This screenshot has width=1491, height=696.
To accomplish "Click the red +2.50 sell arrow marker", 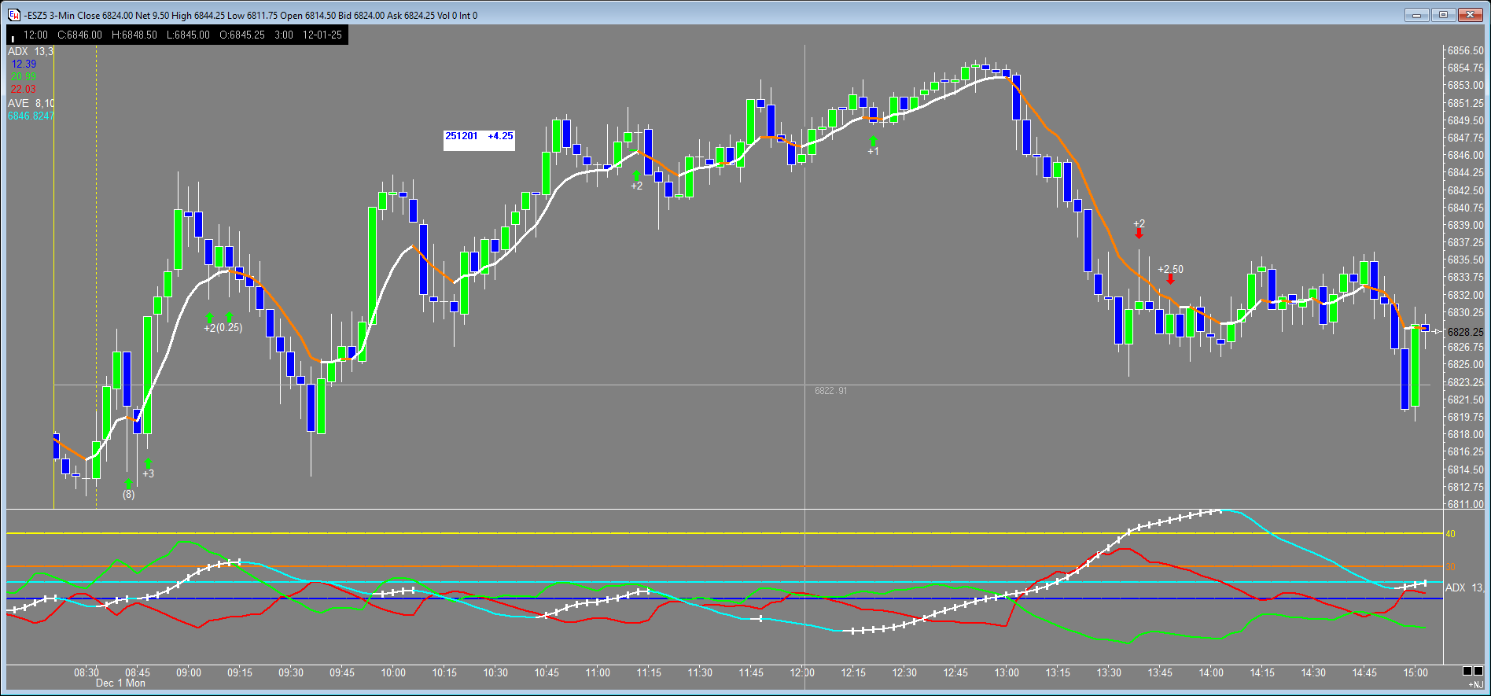I will click(x=1170, y=279).
